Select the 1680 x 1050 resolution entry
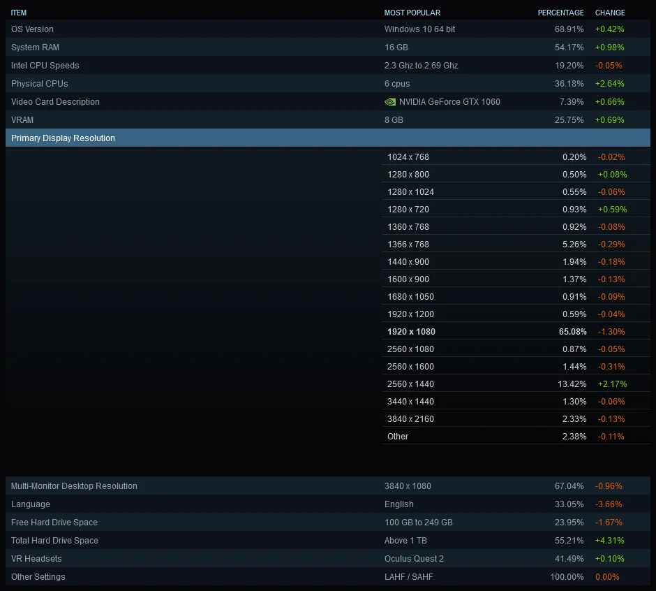This screenshot has width=656, height=591. click(516, 296)
